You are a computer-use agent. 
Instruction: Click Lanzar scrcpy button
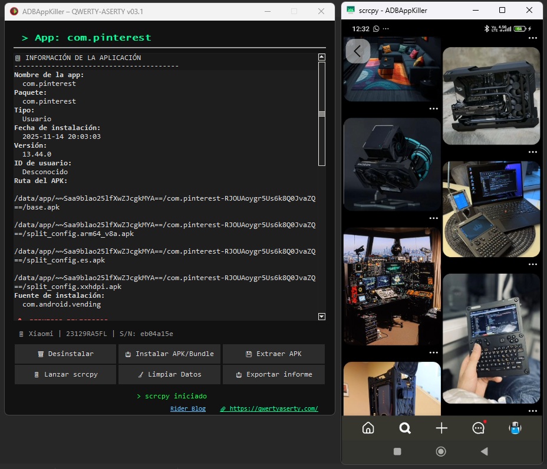(x=65, y=374)
